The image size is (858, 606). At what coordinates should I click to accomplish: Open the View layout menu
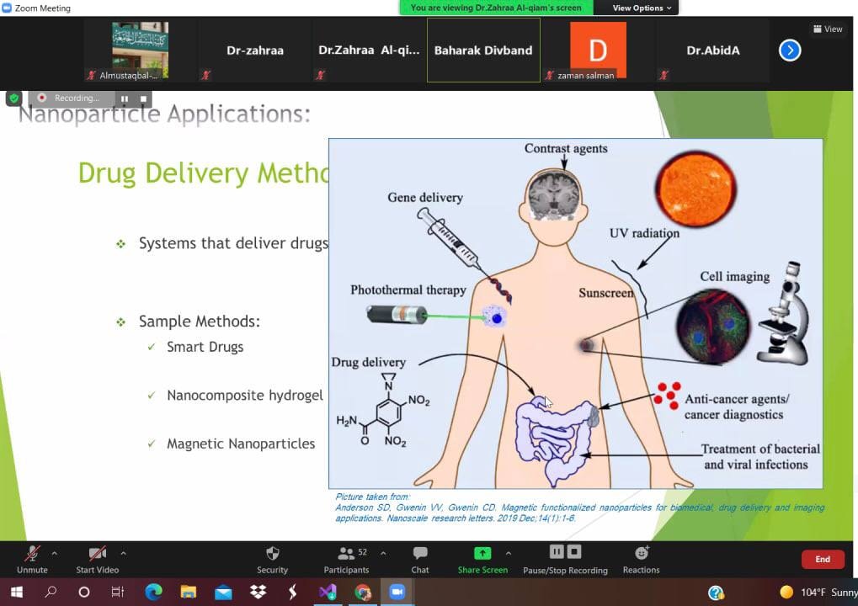pyautogui.click(x=828, y=29)
